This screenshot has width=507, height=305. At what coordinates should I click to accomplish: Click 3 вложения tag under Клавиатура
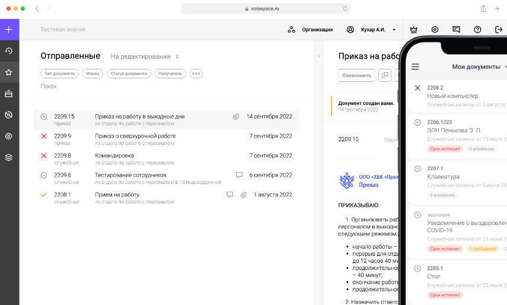point(442,195)
